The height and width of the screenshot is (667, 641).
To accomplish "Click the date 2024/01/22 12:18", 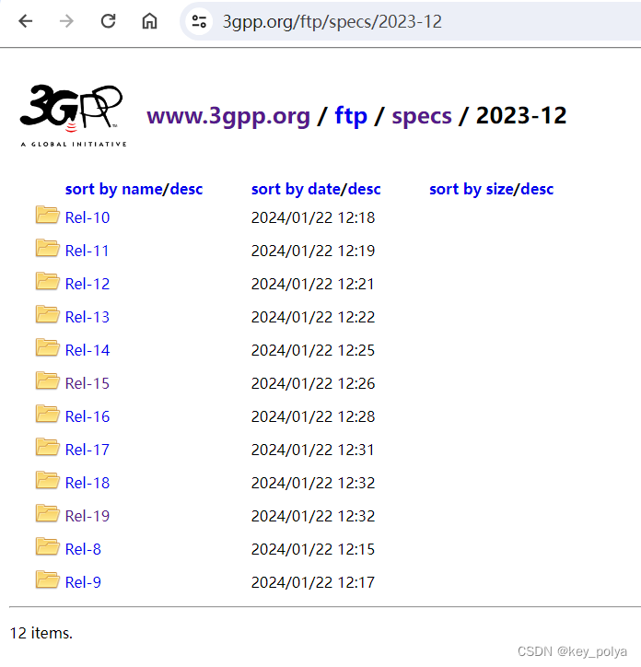I will [x=313, y=217].
